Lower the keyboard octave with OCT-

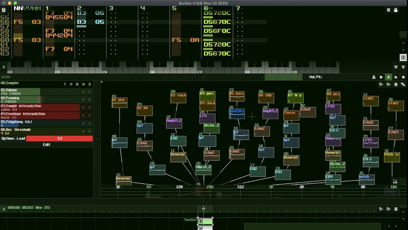click(x=396, y=67)
